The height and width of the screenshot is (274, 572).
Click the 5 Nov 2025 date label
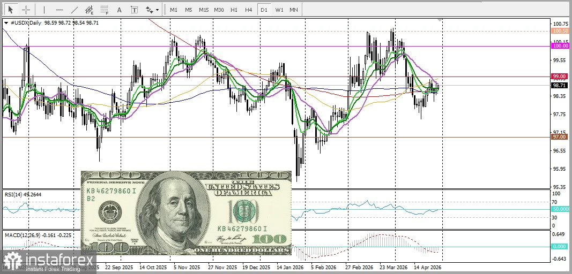click(x=187, y=267)
